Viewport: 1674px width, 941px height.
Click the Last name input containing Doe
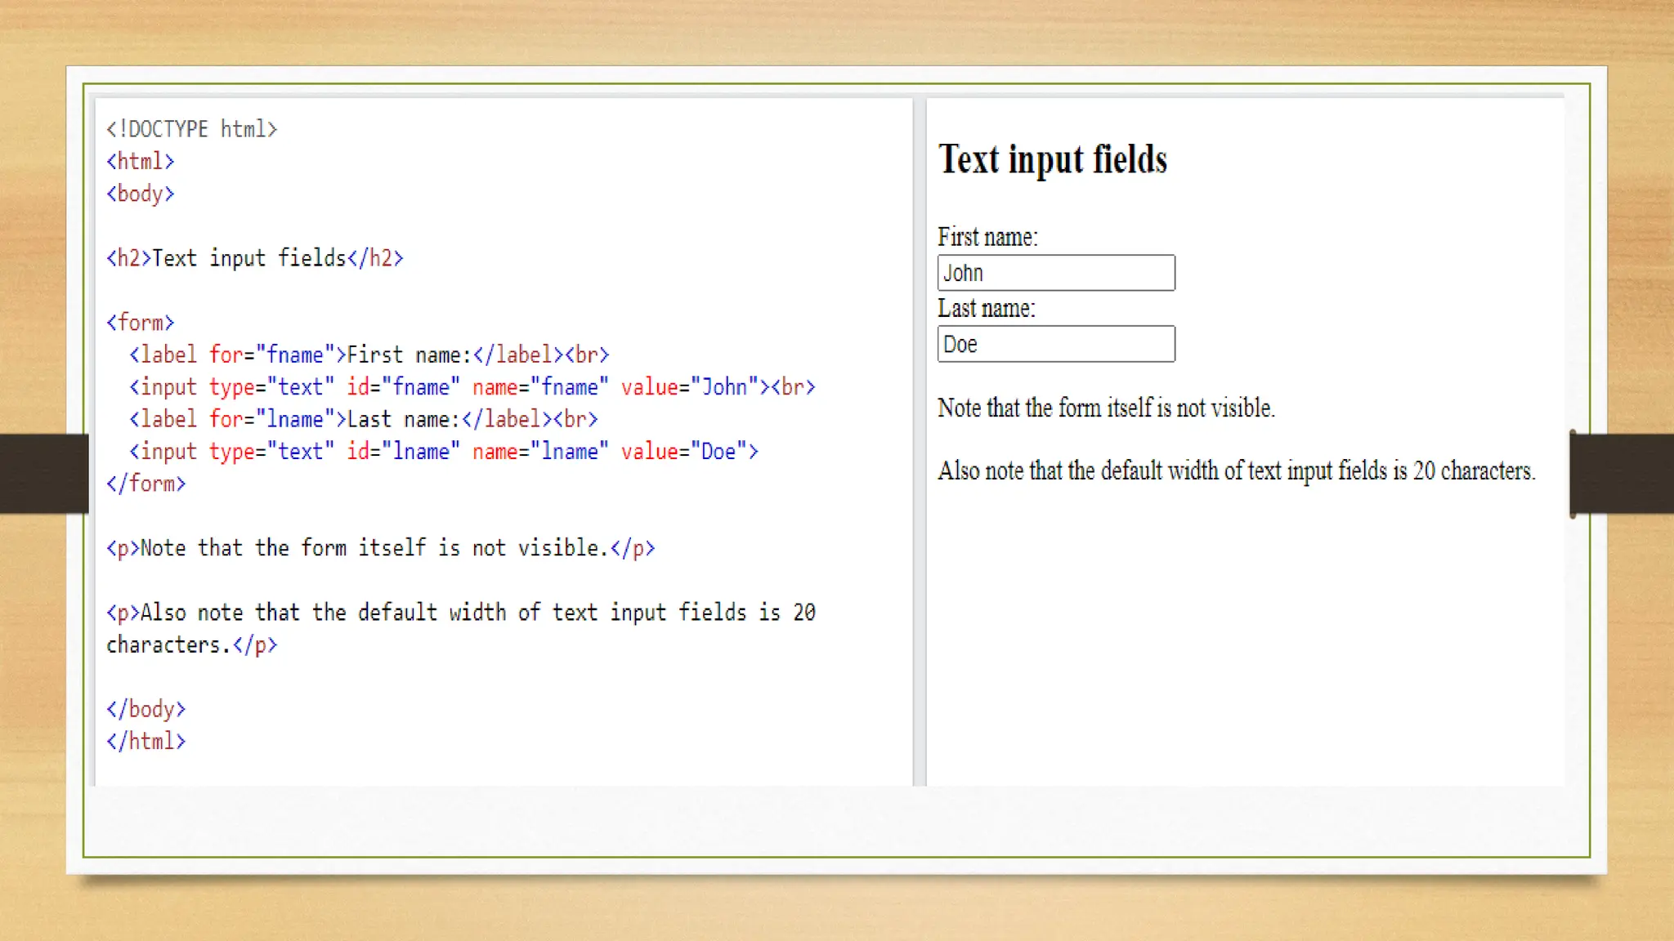(x=1055, y=344)
